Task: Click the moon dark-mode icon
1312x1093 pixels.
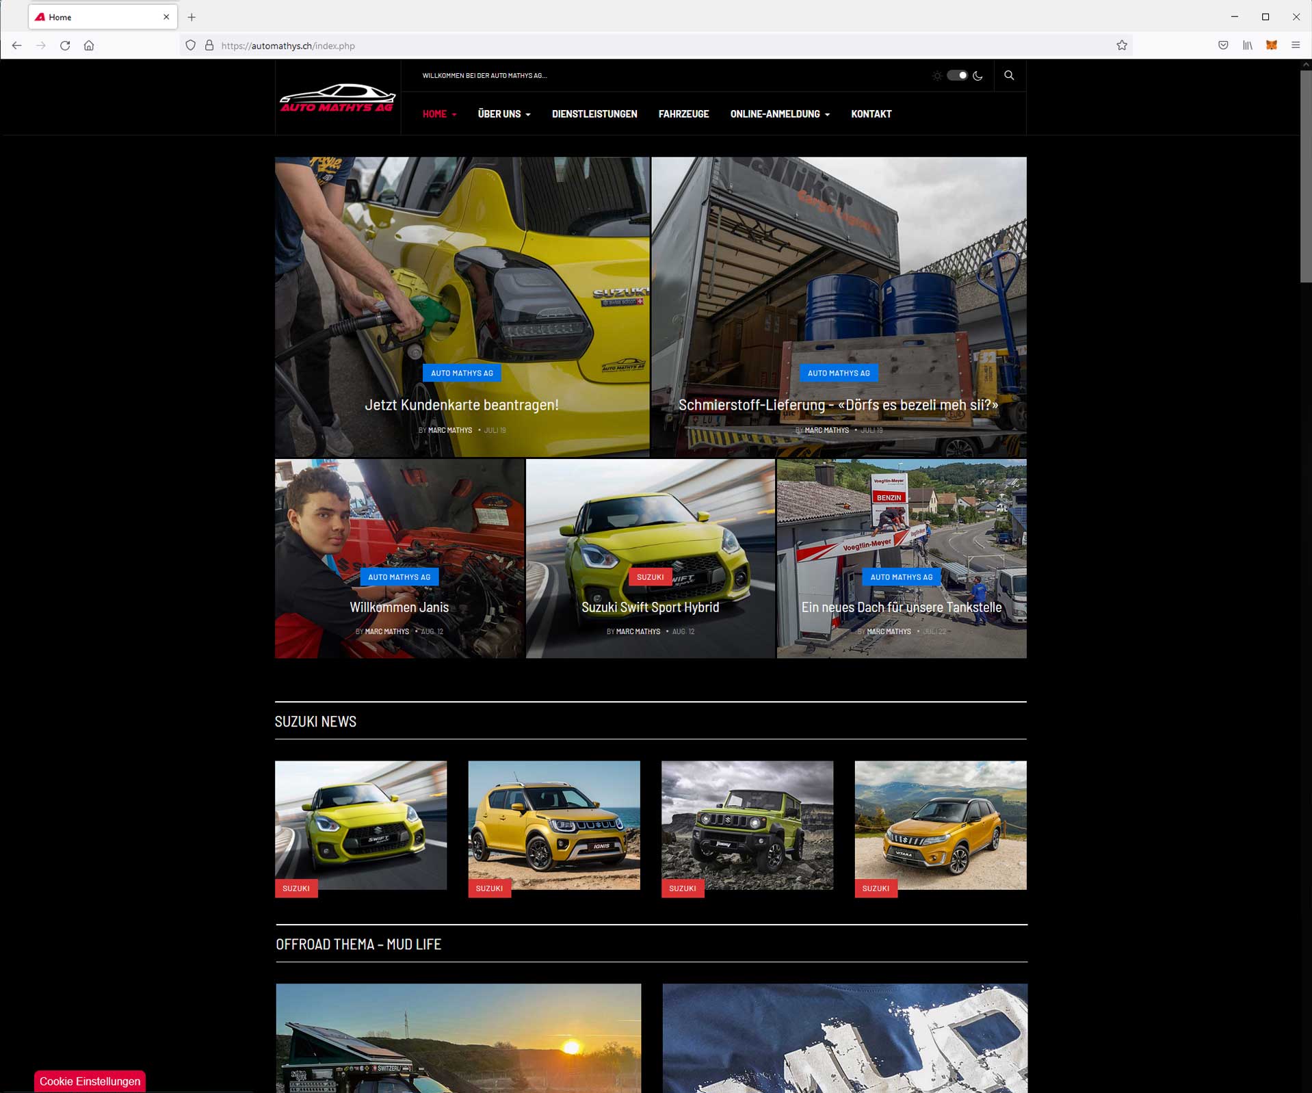Action: coord(978,76)
